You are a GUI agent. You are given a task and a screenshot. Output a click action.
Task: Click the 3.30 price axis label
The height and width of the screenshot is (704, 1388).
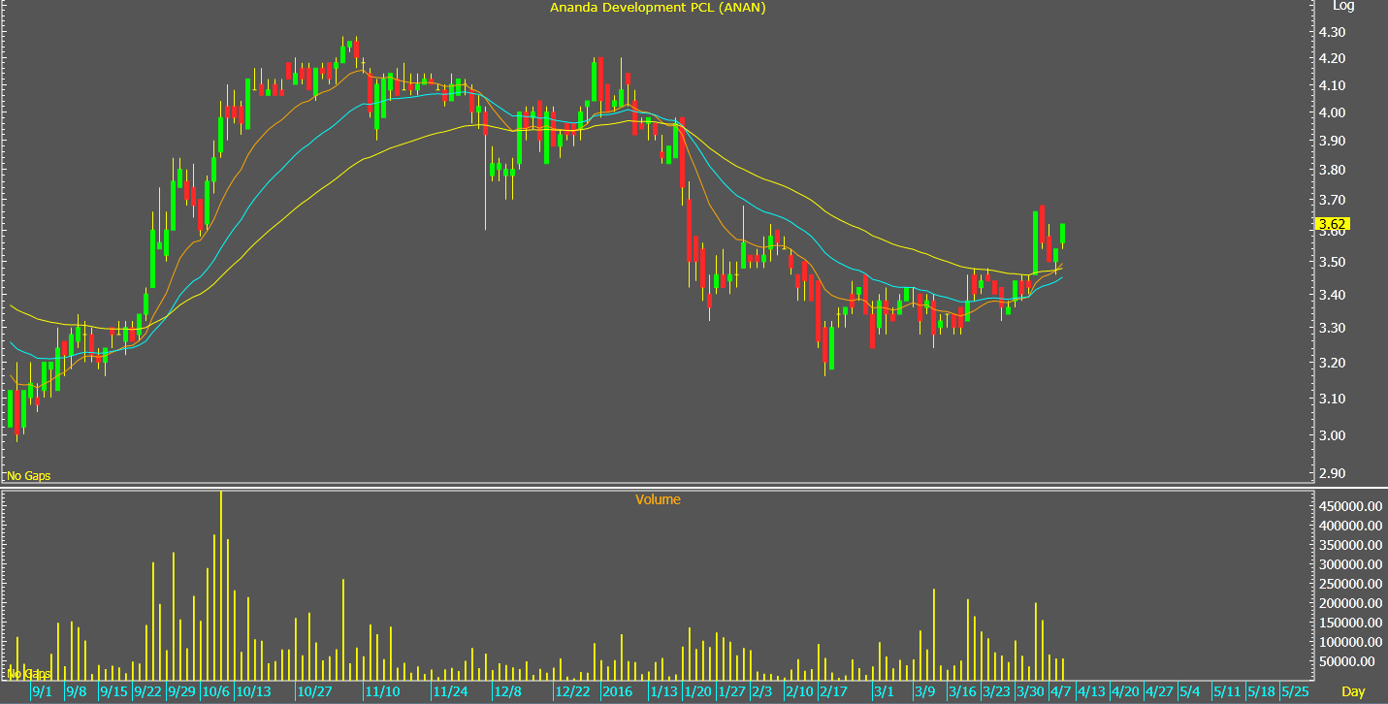1332,328
